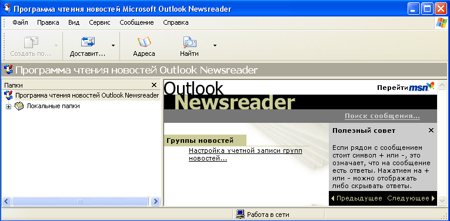Open the Справка menu
Image resolution: width=450 pixels, height=221 pixels.
176,22
